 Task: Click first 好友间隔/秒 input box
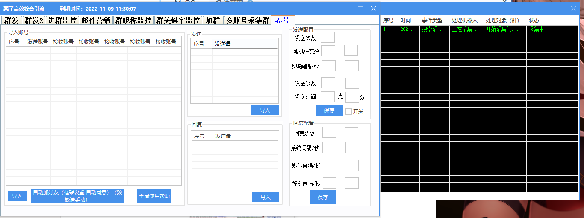[330, 183]
